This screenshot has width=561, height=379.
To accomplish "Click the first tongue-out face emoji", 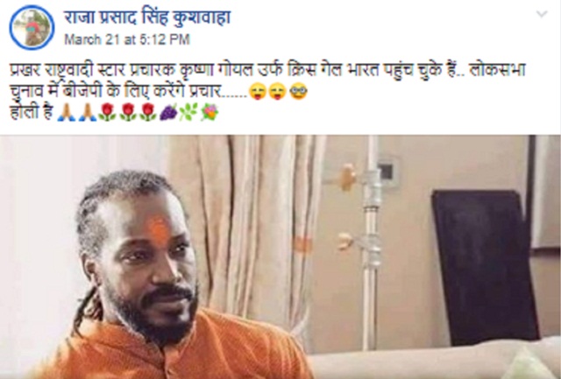I will tap(258, 91).
